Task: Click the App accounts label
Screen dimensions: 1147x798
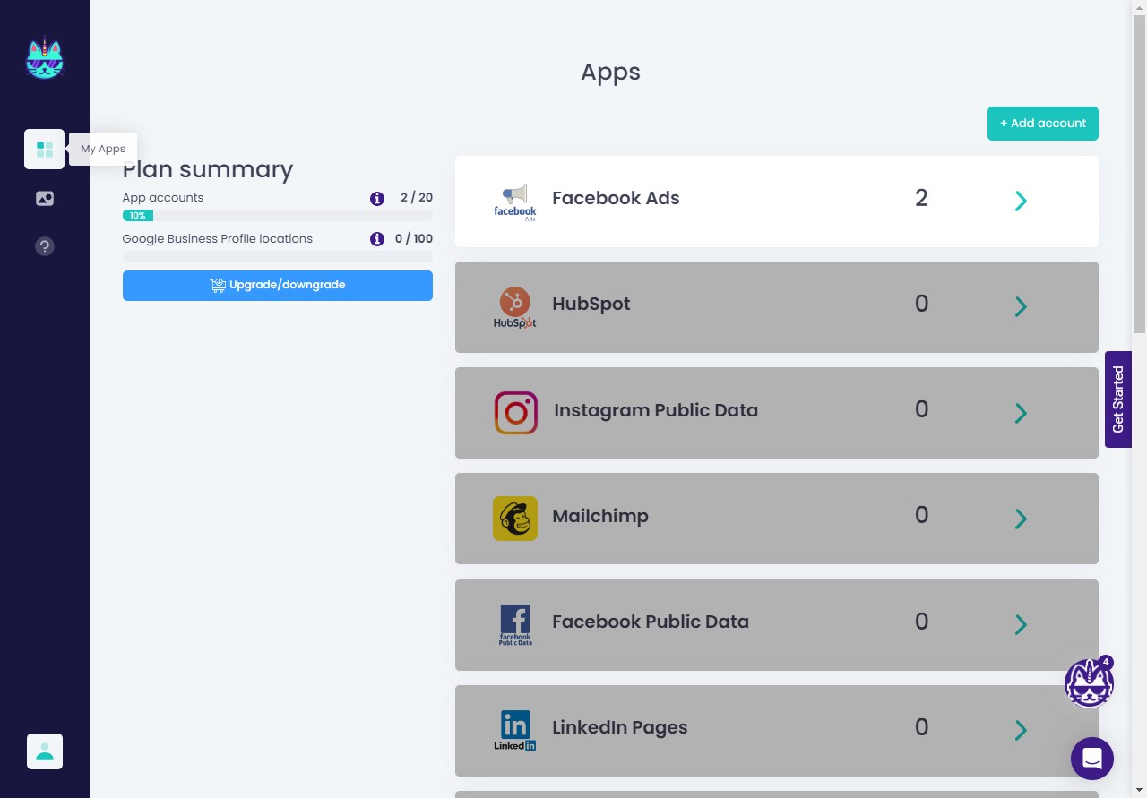Action: coord(163,198)
